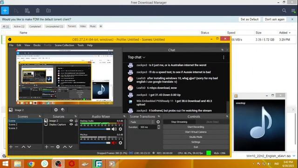This screenshot has width=298, height=168.
Task: Open Google Chrome from the taskbar
Action: [31, 164]
